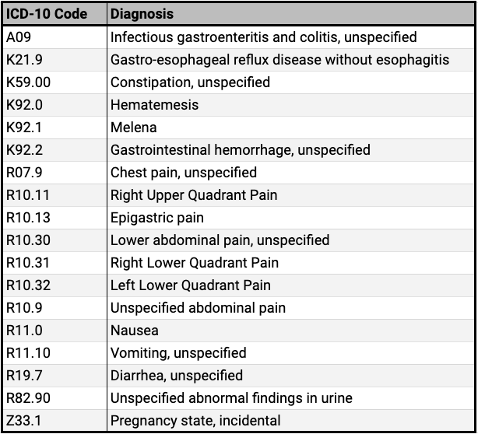478x434 pixels.
Task: Select the A09 code cell
Action: [x=55, y=37]
